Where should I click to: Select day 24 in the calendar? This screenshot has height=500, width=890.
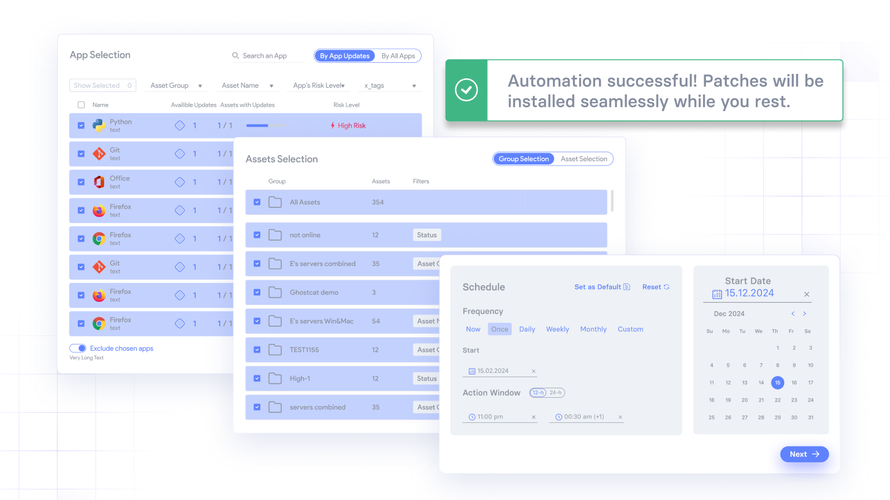[x=810, y=400]
